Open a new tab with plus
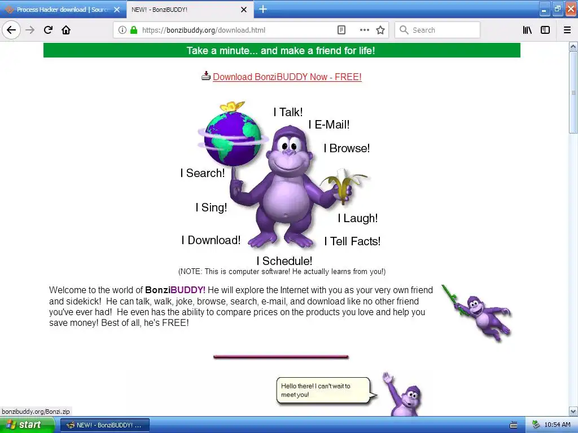 tap(263, 9)
